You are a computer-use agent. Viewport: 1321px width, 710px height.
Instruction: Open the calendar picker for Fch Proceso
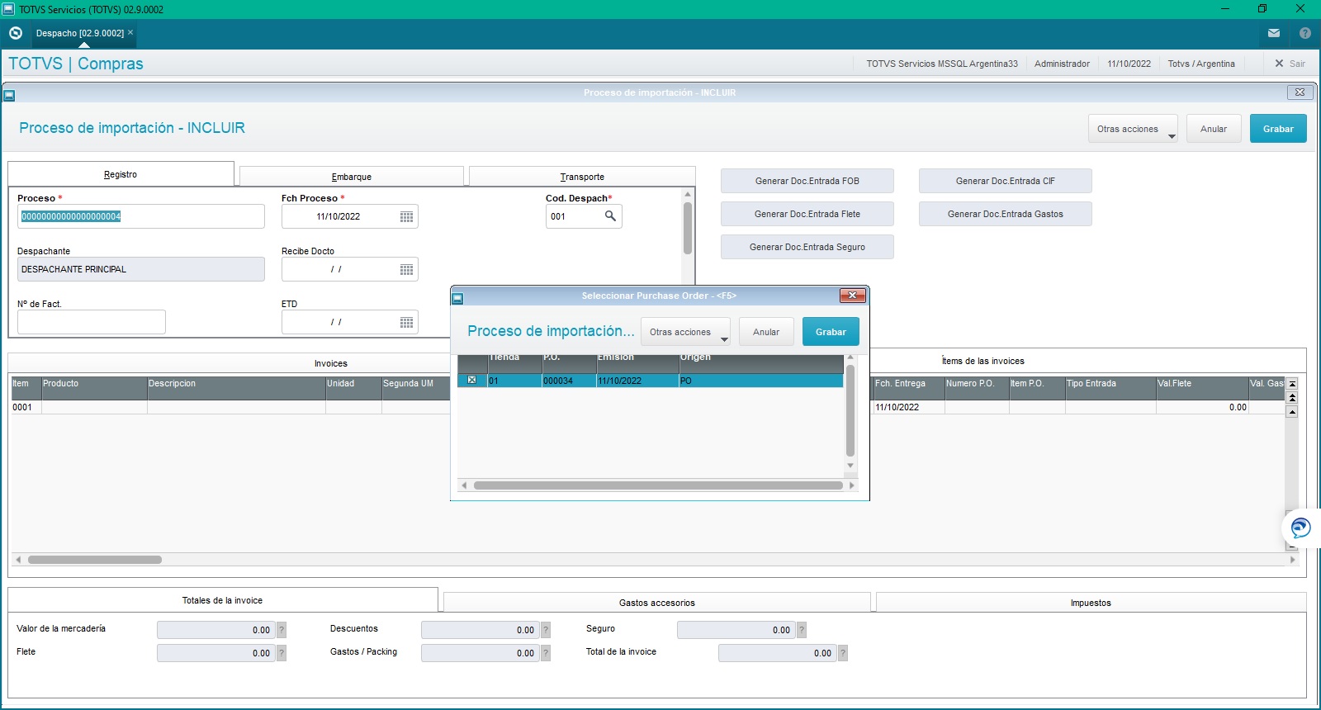[x=406, y=216]
